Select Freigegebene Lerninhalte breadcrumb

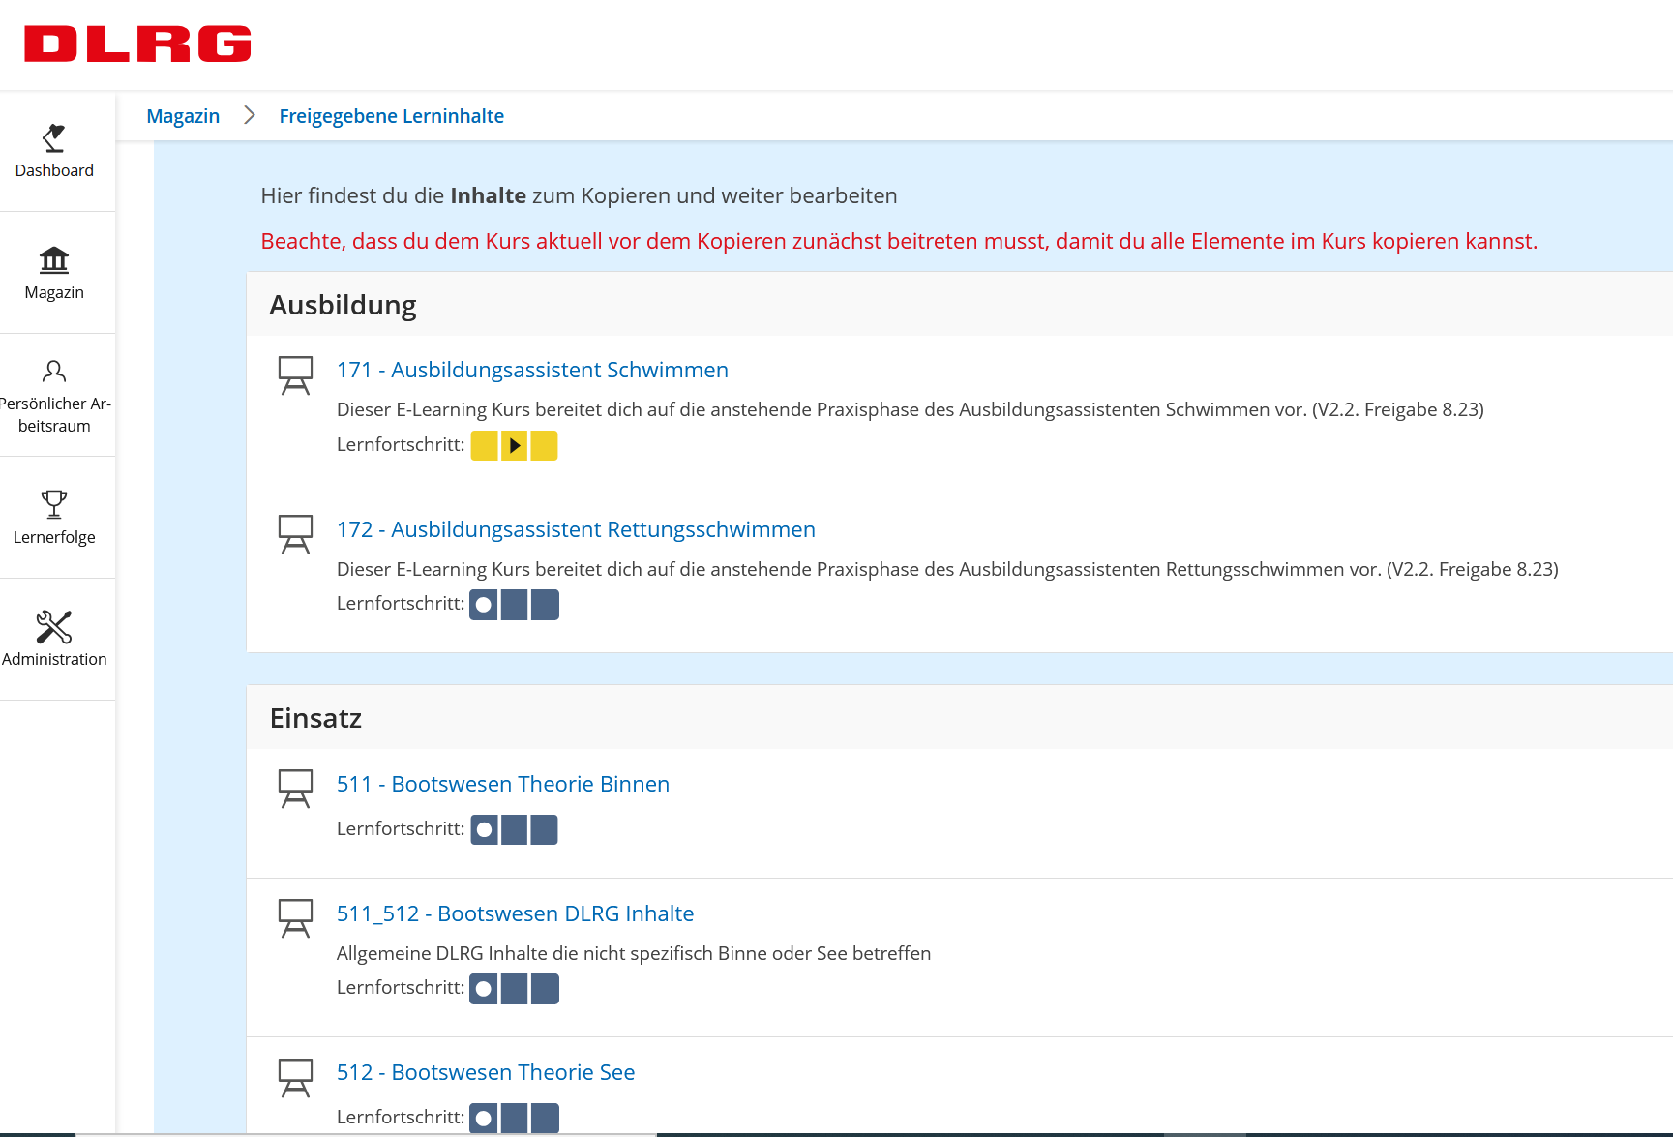391,116
